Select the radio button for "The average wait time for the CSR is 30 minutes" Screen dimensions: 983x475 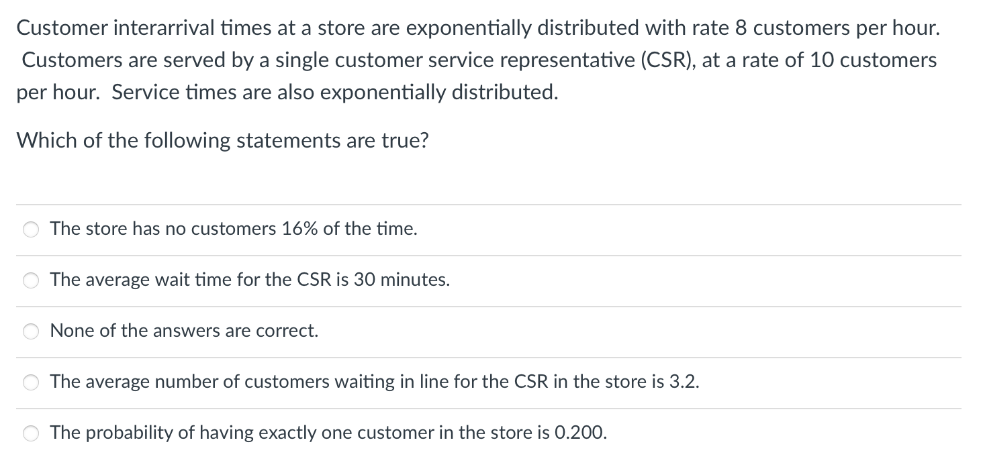click(30, 280)
